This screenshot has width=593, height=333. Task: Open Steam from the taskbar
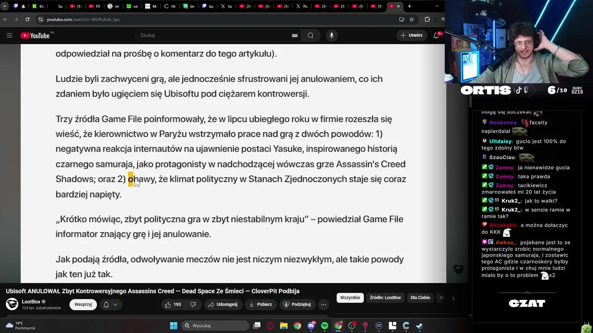(x=419, y=326)
